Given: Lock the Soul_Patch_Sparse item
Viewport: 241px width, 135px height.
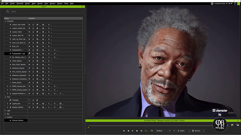Looking at the screenshot, I should (x=33, y=65).
